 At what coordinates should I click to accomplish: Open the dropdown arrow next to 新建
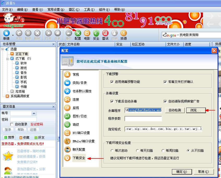point(13,35)
